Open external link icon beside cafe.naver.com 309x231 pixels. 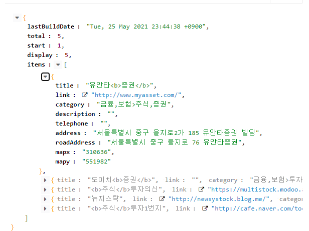[x=205, y=208]
